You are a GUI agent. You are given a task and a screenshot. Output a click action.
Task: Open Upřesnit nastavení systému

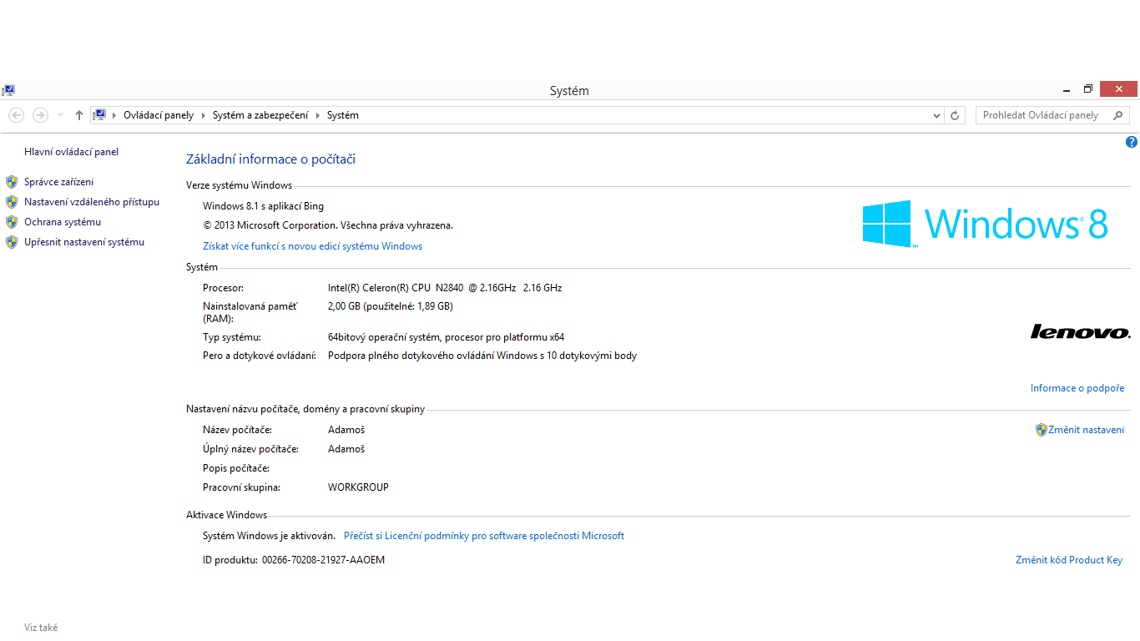coord(84,242)
